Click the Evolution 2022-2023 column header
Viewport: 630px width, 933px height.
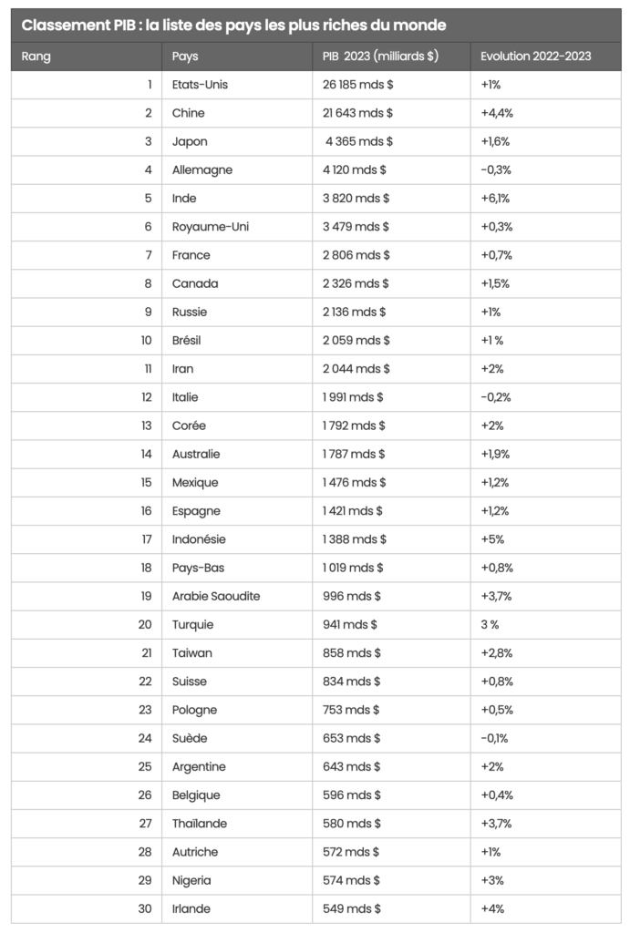(x=536, y=56)
